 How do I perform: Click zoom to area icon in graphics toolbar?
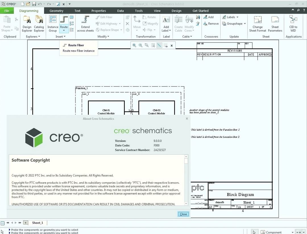click(147, 45)
